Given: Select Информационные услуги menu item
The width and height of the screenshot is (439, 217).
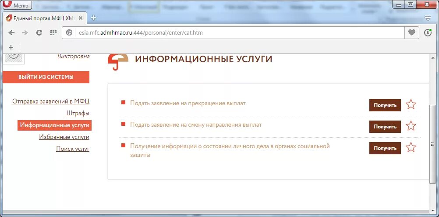Looking at the screenshot, I should click(54, 125).
